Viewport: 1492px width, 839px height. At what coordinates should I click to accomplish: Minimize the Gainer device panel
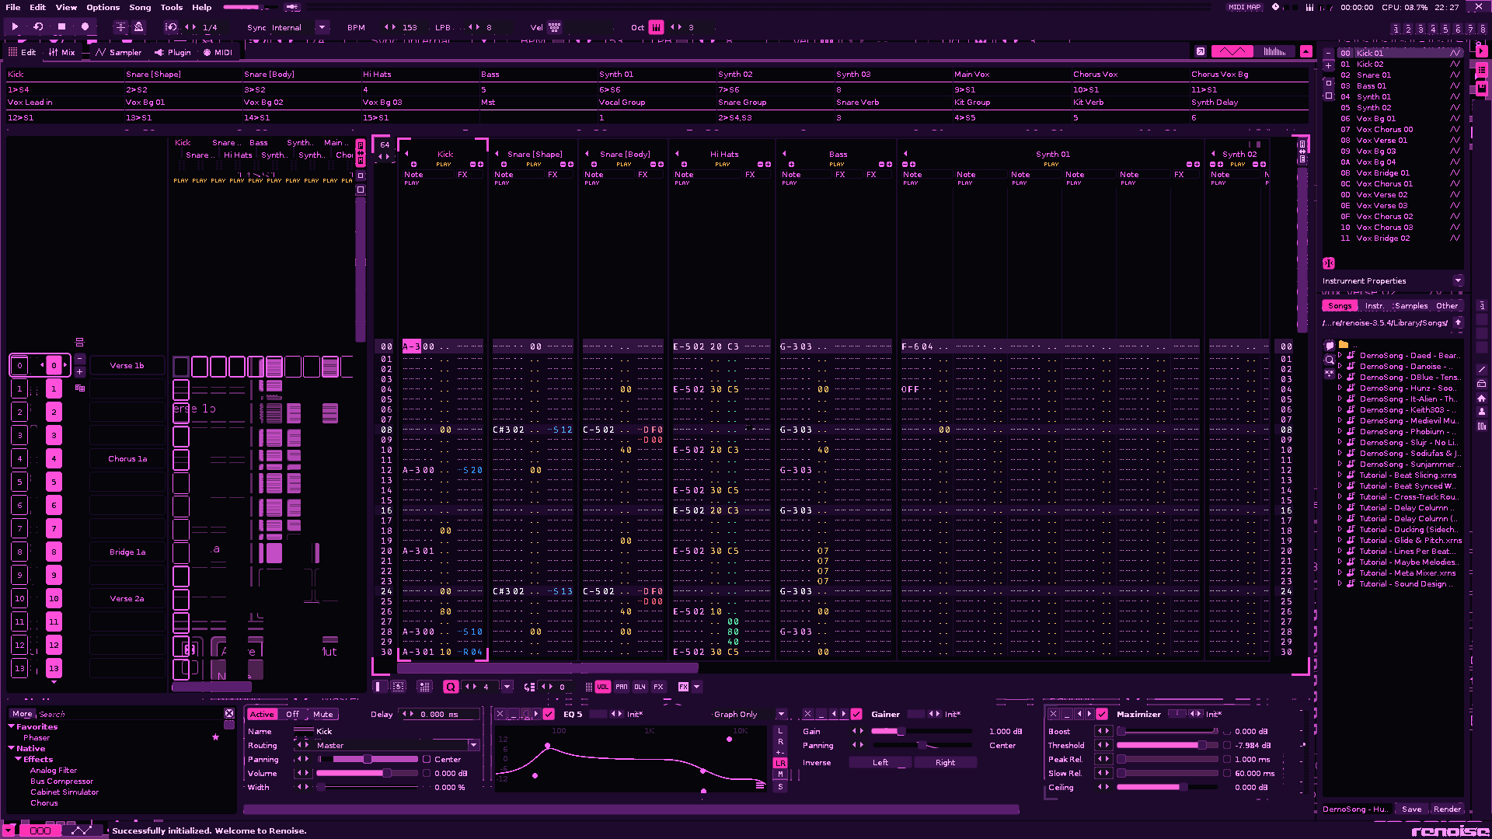point(821,714)
